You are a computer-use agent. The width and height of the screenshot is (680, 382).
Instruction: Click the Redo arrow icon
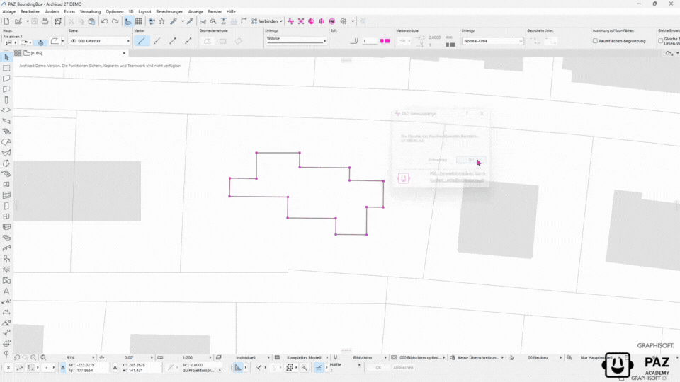tap(115, 21)
